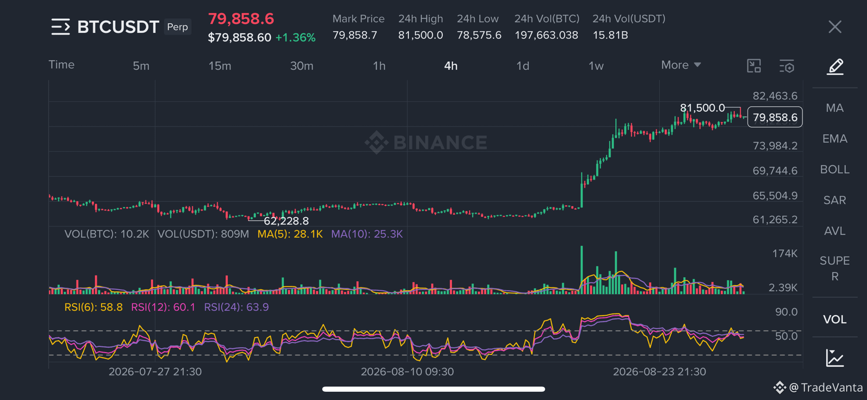Activate the drawing pencil tool
This screenshot has width=867, height=400.
point(835,67)
